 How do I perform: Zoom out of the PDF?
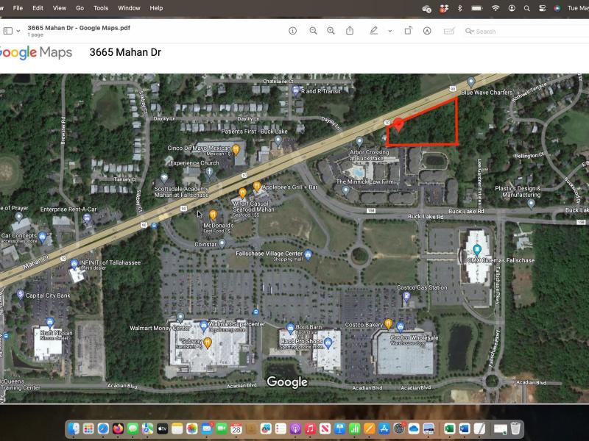(x=313, y=31)
